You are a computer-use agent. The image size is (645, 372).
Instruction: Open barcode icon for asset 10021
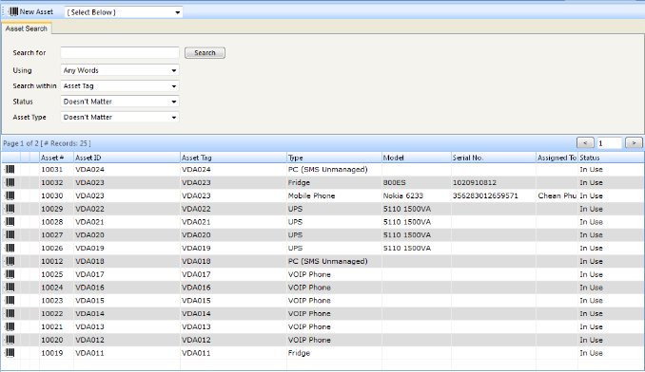point(10,326)
